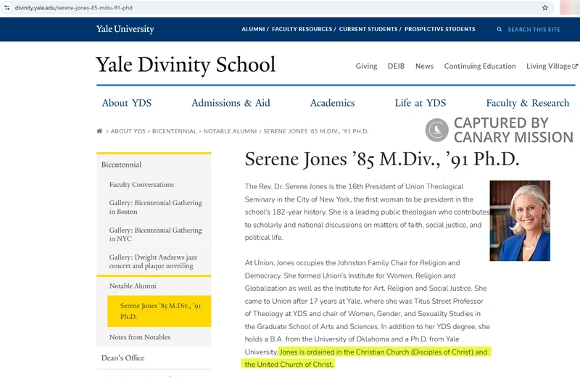
Task: Focus the Search This Site field
Action: 534,30
